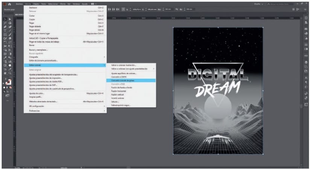Viewport: 311px width, 170px height.
Task: Open the Archivo menu
Action: 18,4
